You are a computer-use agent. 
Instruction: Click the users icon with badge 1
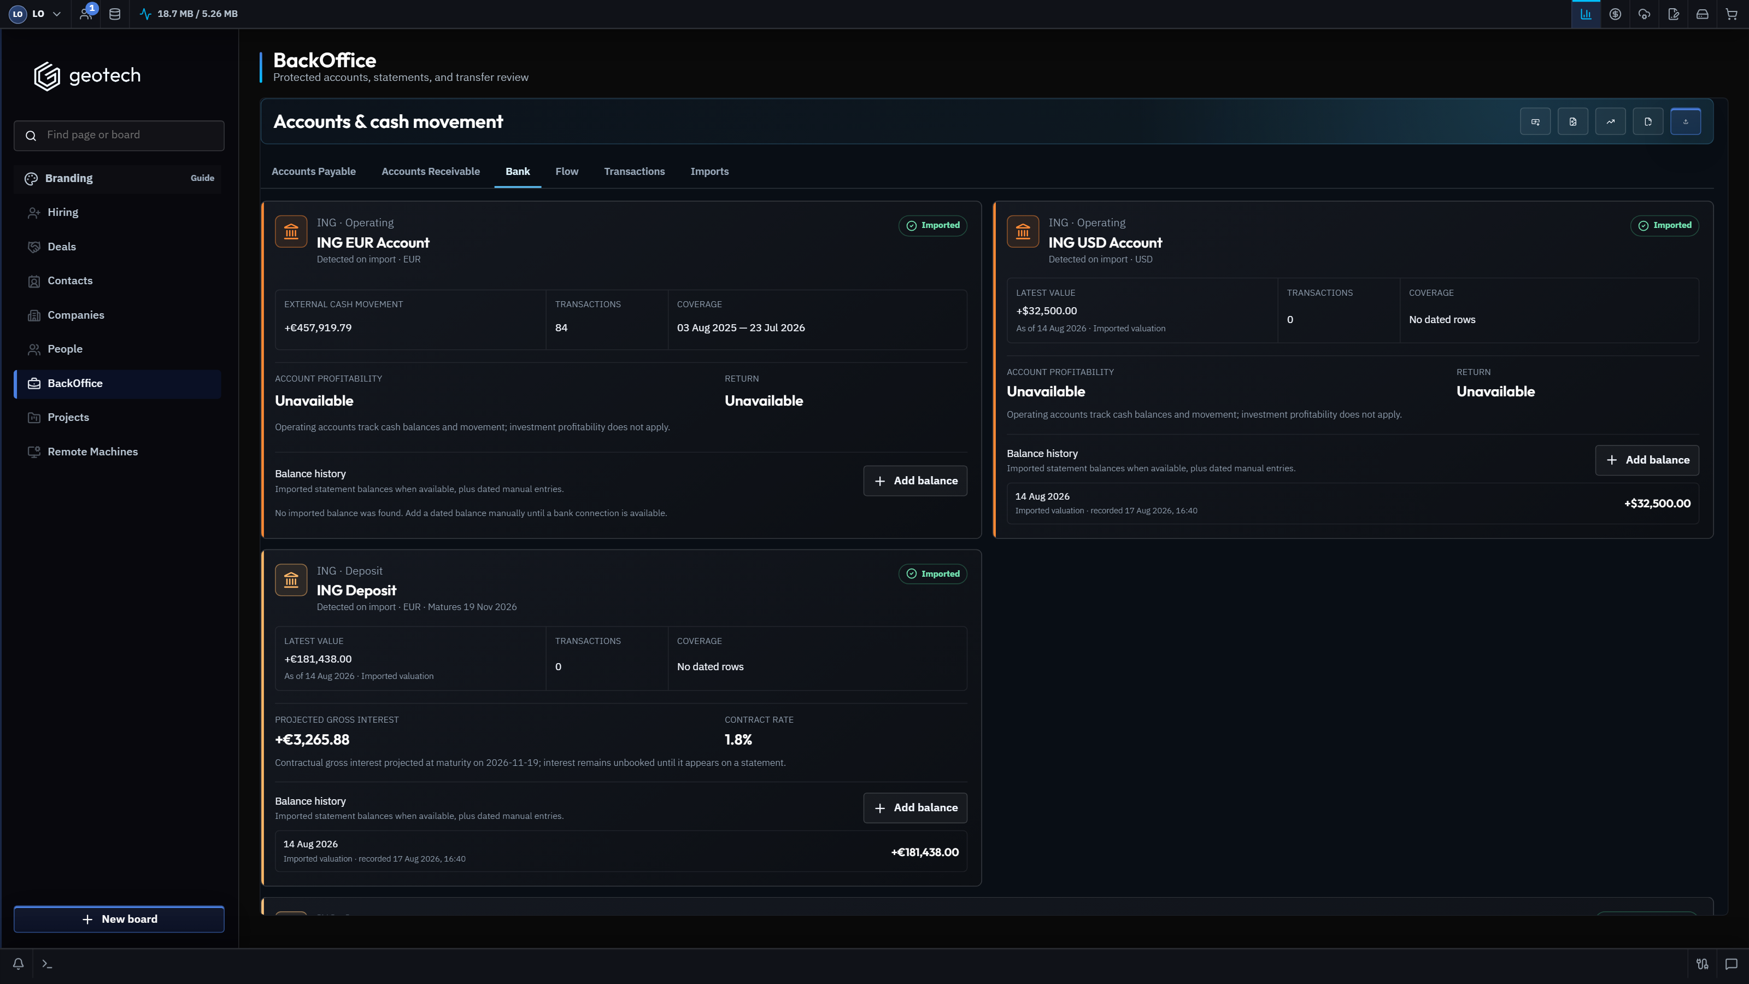pyautogui.click(x=86, y=14)
